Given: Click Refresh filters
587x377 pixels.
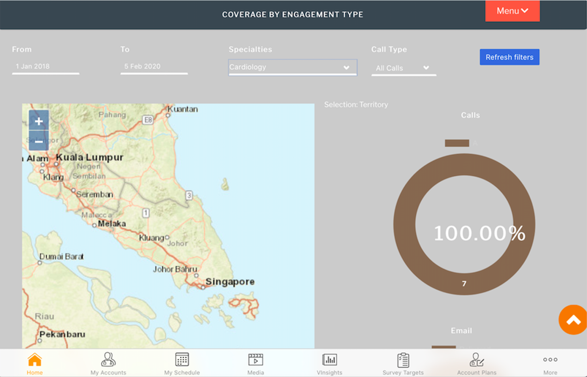Looking at the screenshot, I should [x=509, y=57].
